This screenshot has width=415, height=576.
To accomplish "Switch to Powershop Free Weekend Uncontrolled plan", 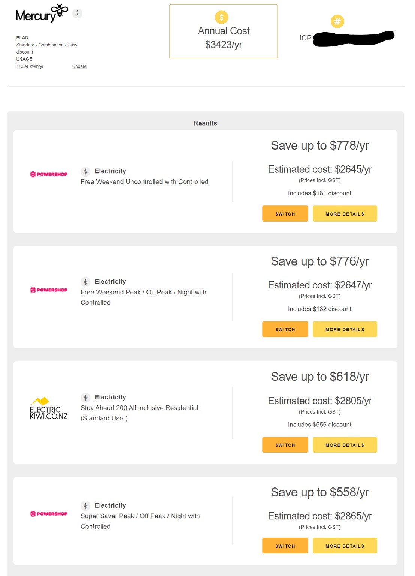I will (x=285, y=214).
